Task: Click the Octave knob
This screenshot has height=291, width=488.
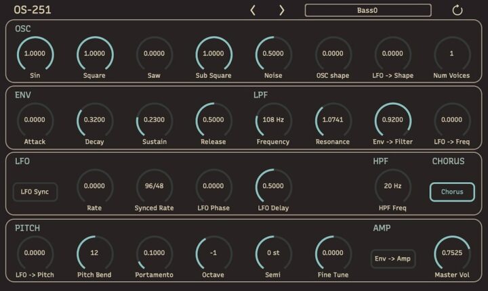Action: 213,252
